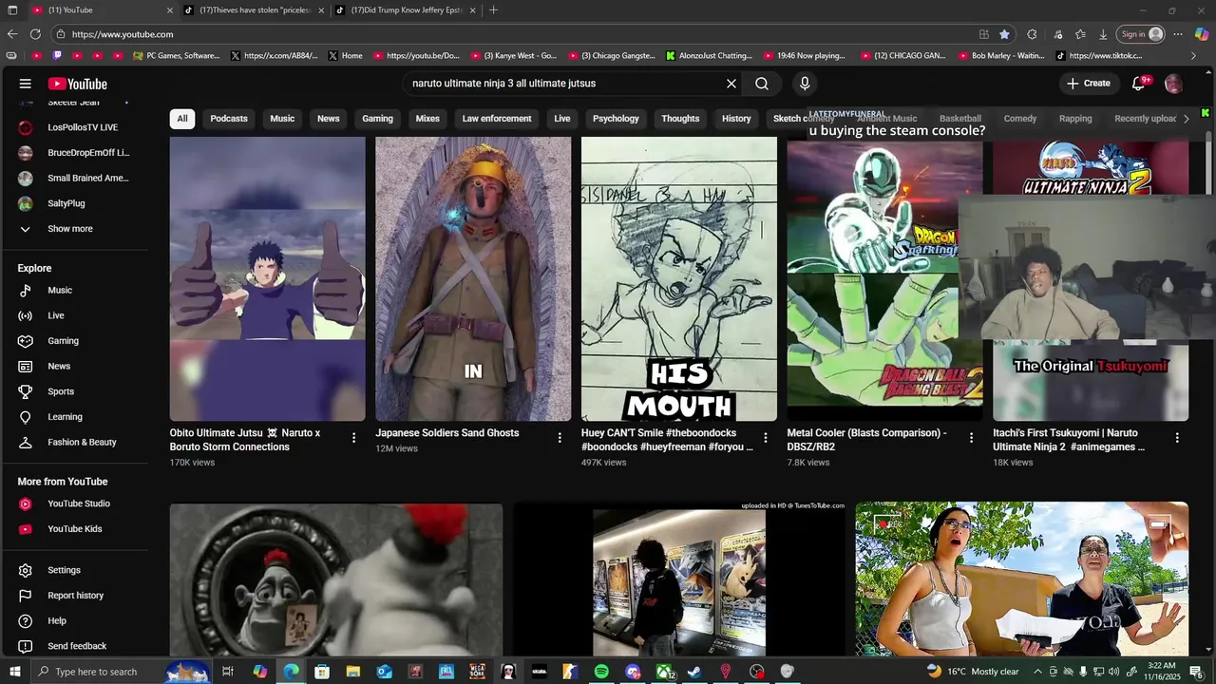Image resolution: width=1216 pixels, height=684 pixels.
Task: Open options menu for Metal Cooler video
Action: [x=971, y=438]
